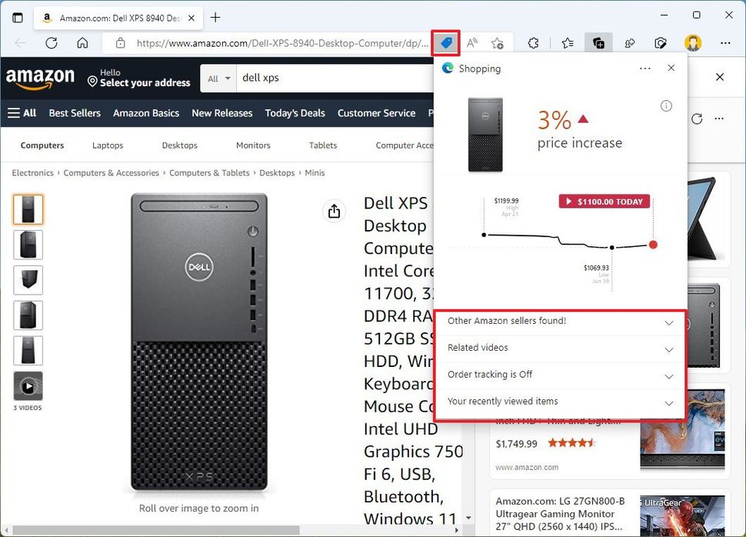
Task: Click the share icon next to the product image
Action: (334, 211)
